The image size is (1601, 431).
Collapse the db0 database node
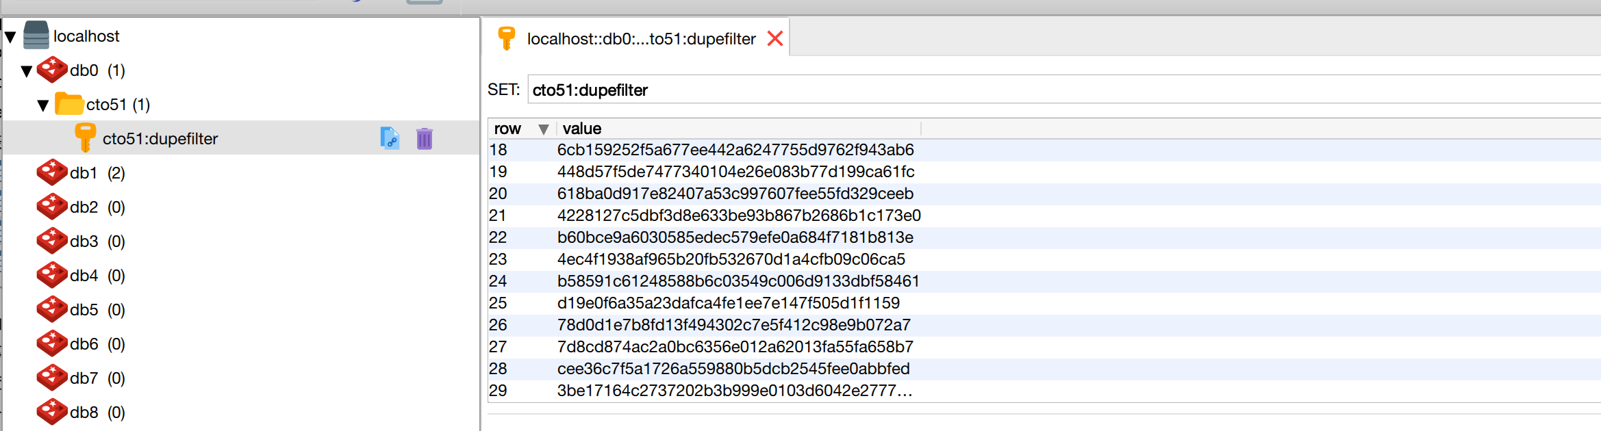(27, 70)
